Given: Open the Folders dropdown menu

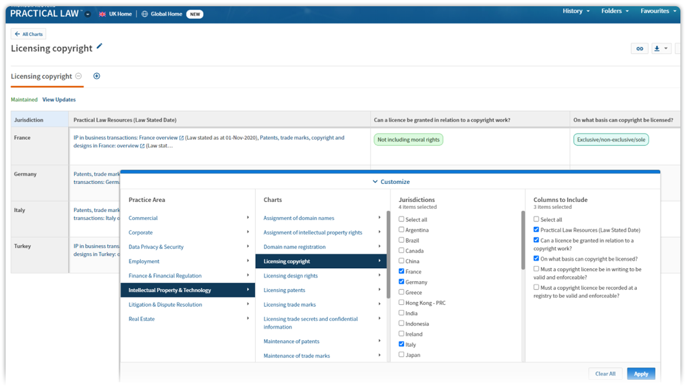Looking at the screenshot, I should (615, 11).
